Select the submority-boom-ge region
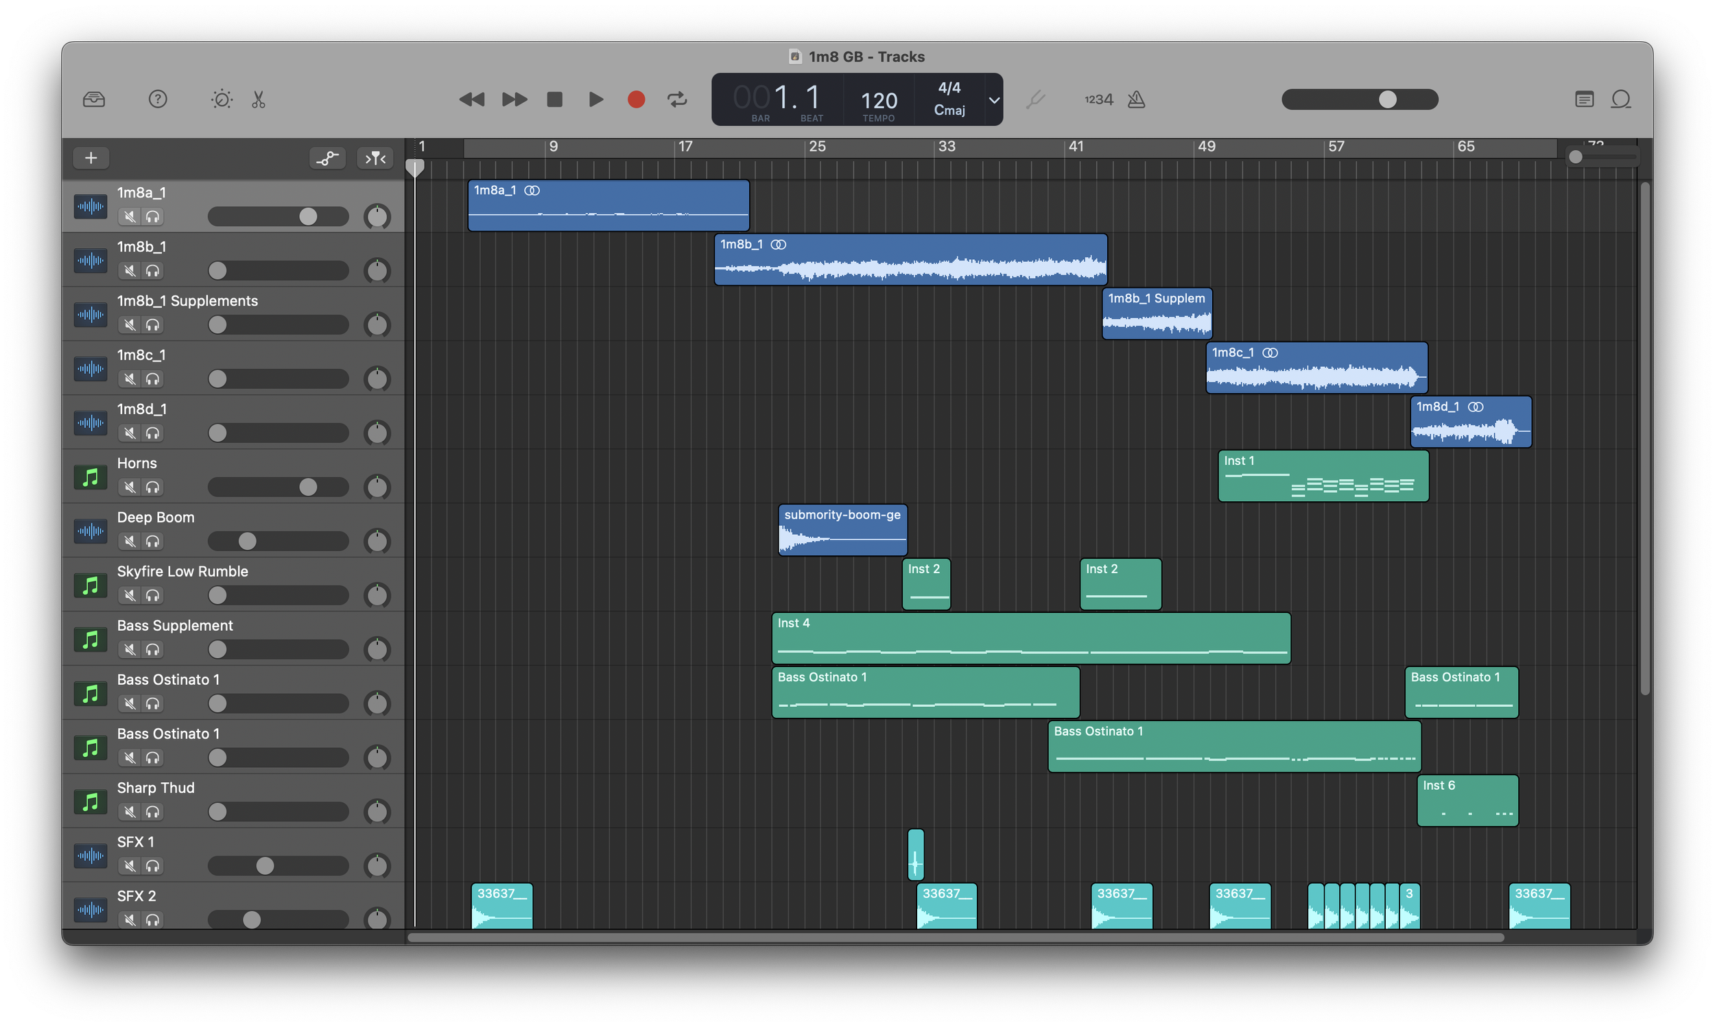1715x1027 pixels. [x=842, y=530]
